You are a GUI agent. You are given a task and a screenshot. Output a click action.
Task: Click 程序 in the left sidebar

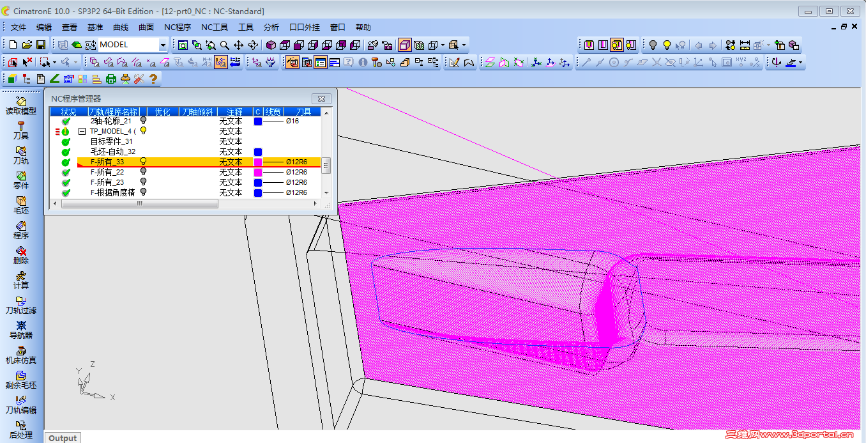21,230
